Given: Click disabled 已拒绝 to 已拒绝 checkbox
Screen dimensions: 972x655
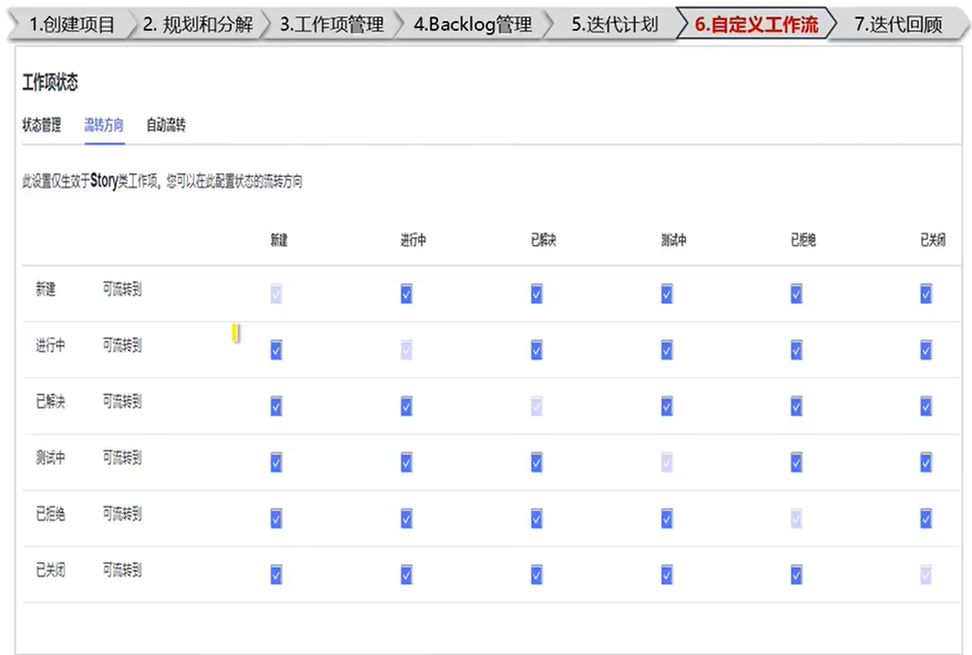Looking at the screenshot, I should coord(797,519).
